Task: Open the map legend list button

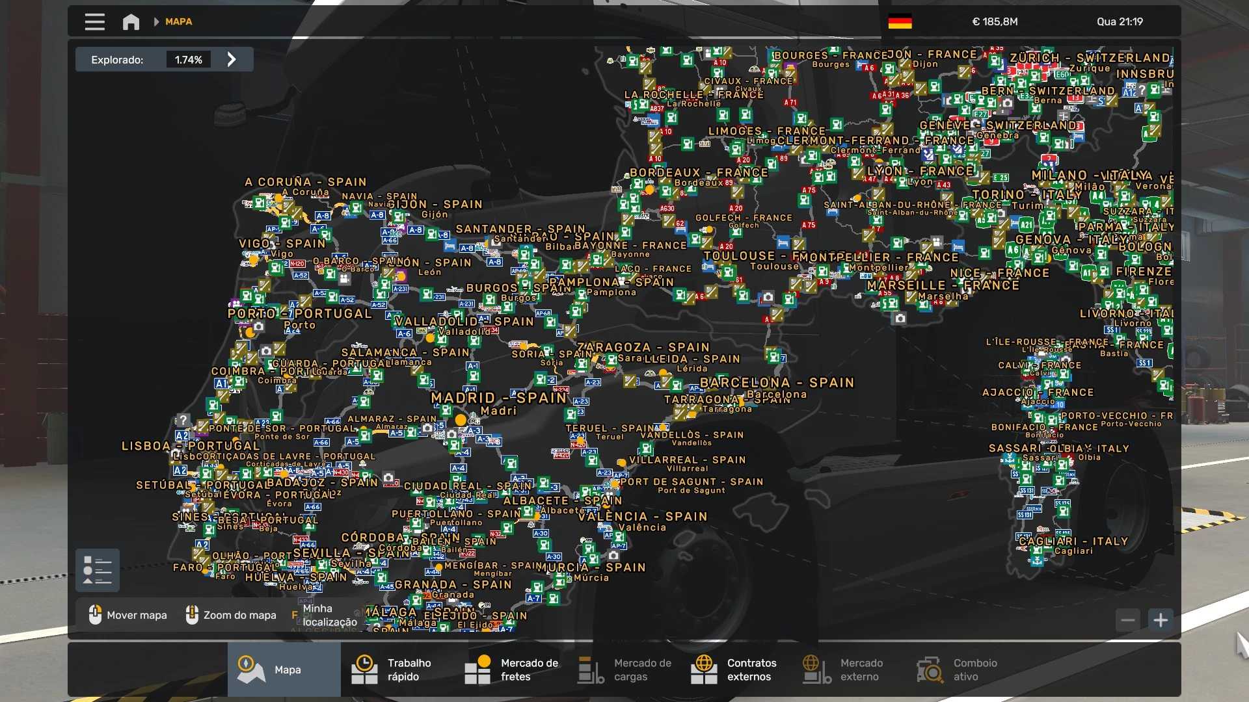Action: click(x=98, y=570)
